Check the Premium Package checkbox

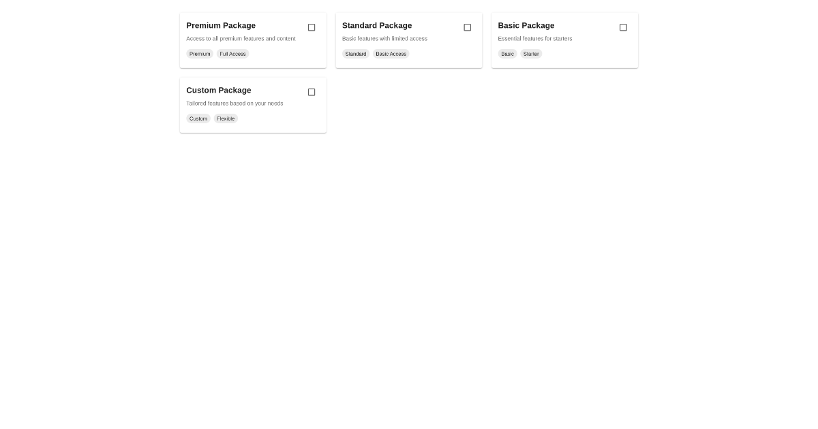tap(312, 27)
